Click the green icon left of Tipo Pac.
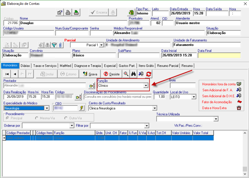The width and height of the screenshot is (249, 178). pos(131,12)
